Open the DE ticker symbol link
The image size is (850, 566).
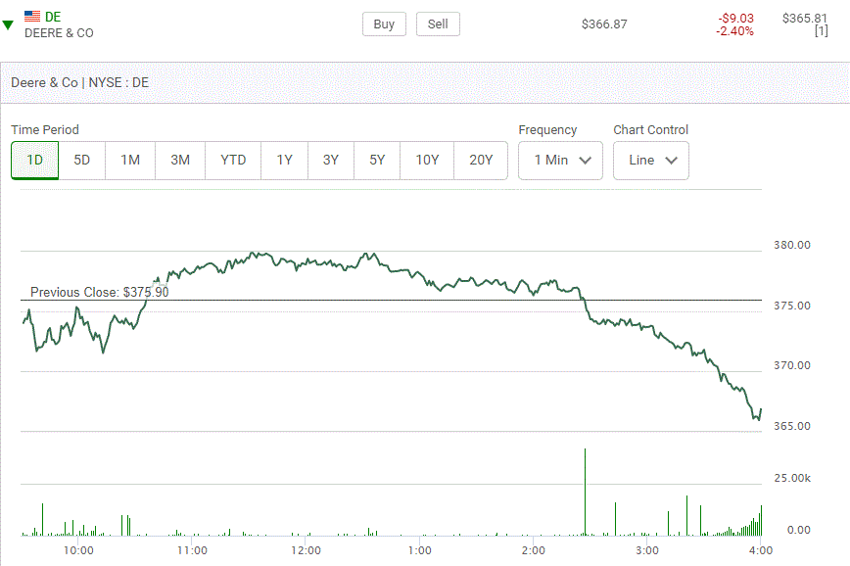pos(53,17)
